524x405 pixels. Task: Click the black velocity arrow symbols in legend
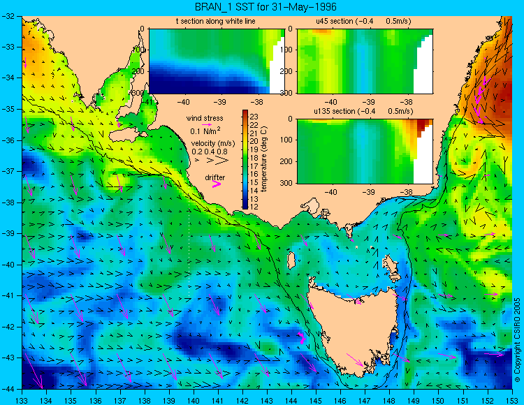pyautogui.click(x=212, y=161)
